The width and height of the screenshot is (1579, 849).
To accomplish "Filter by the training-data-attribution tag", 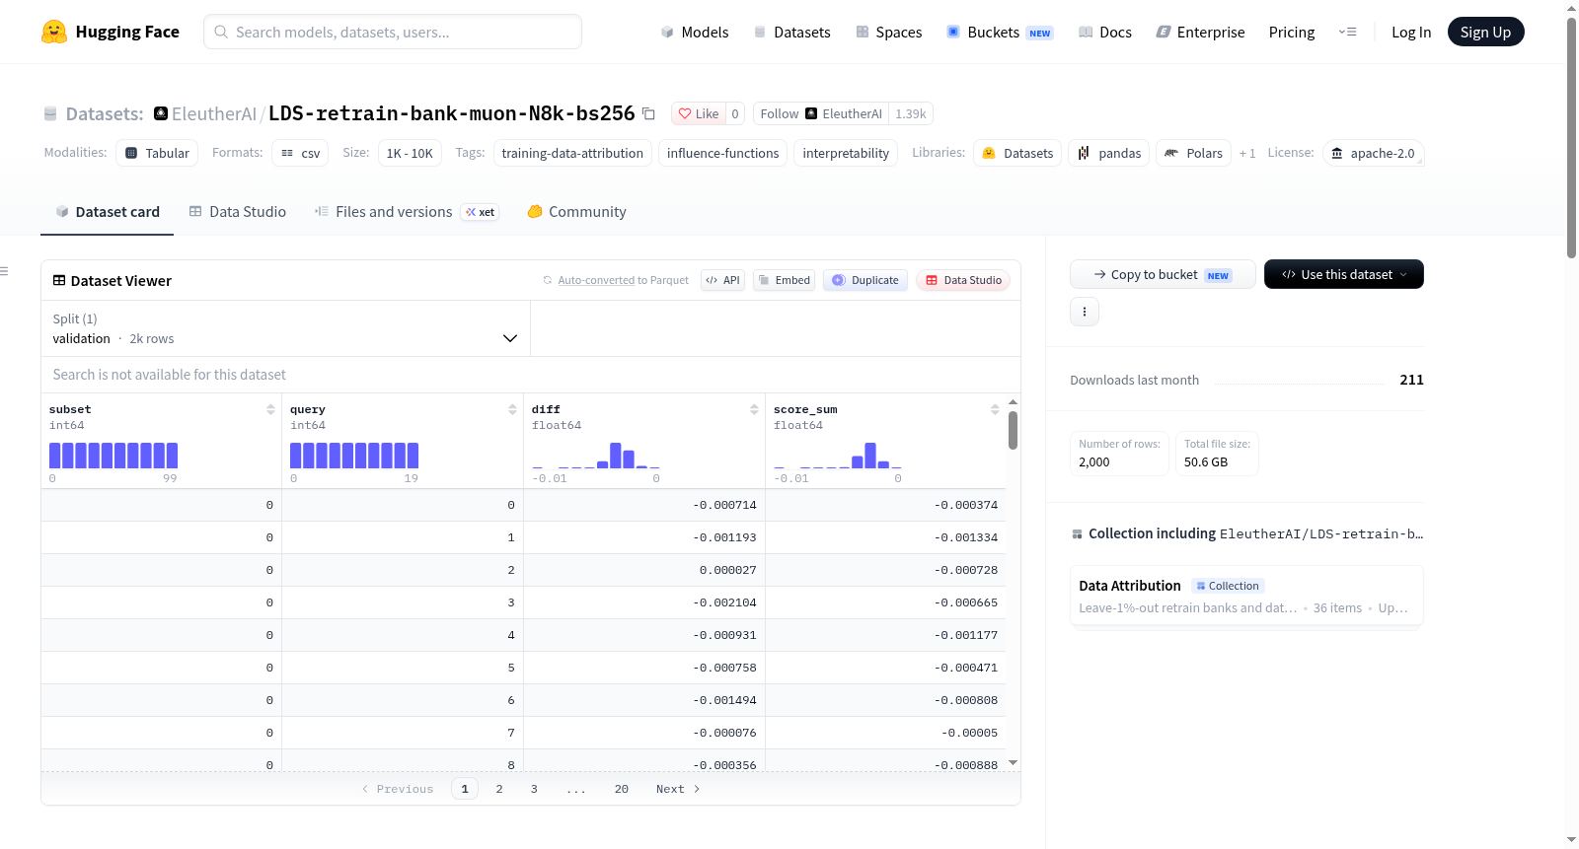I will [x=572, y=153].
